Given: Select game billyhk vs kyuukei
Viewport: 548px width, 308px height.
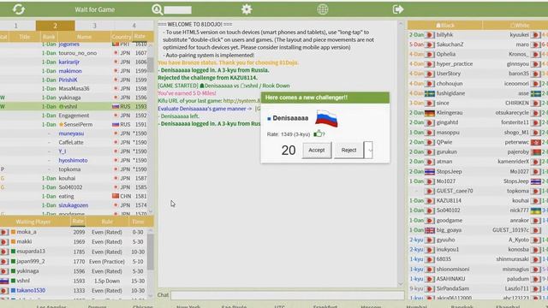Looking at the screenshot, I should [478, 35].
